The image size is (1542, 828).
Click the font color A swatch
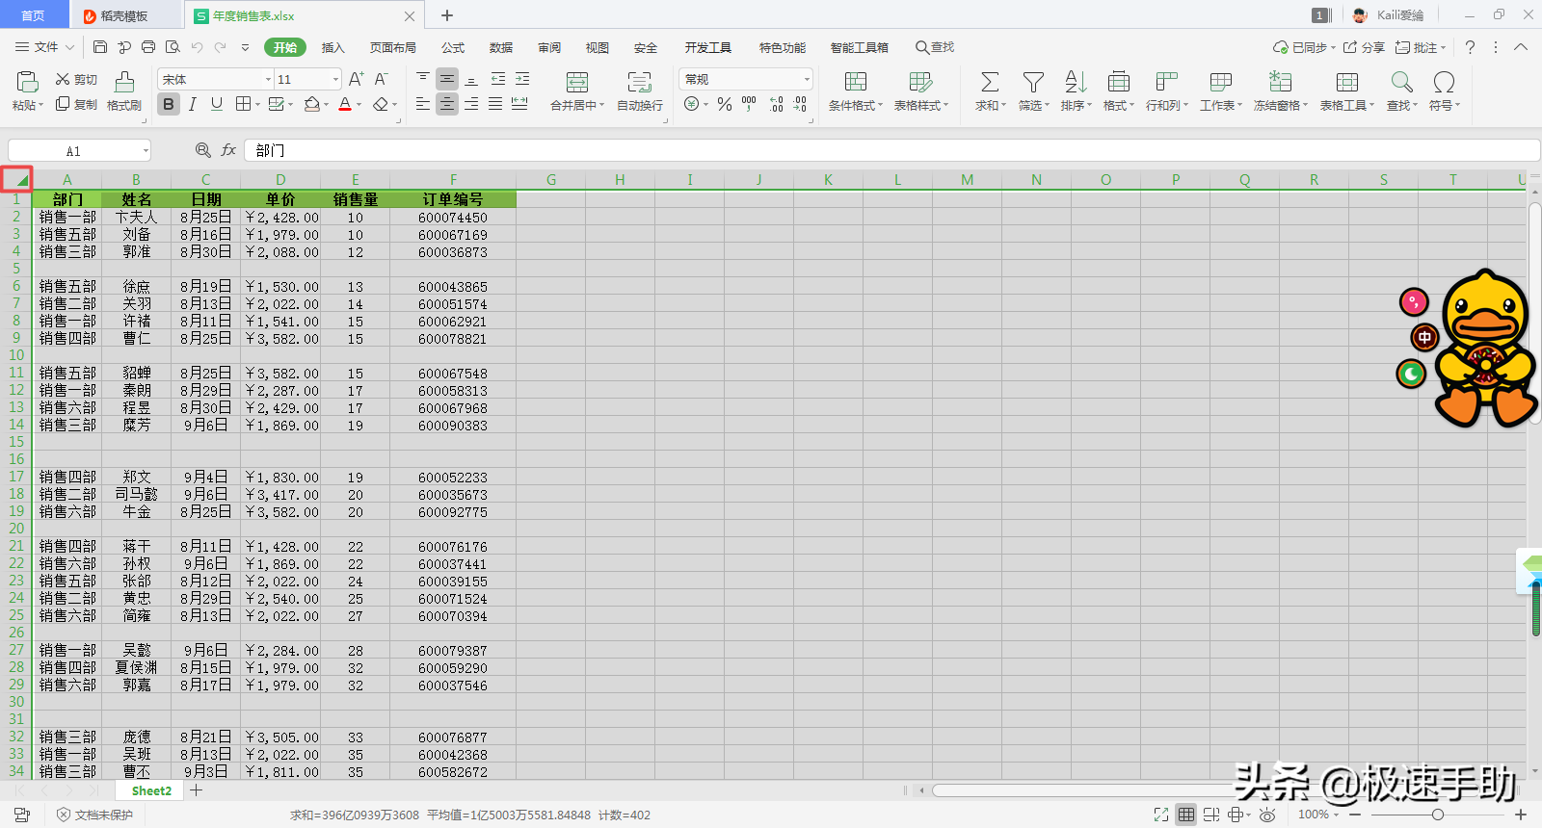pyautogui.click(x=345, y=104)
